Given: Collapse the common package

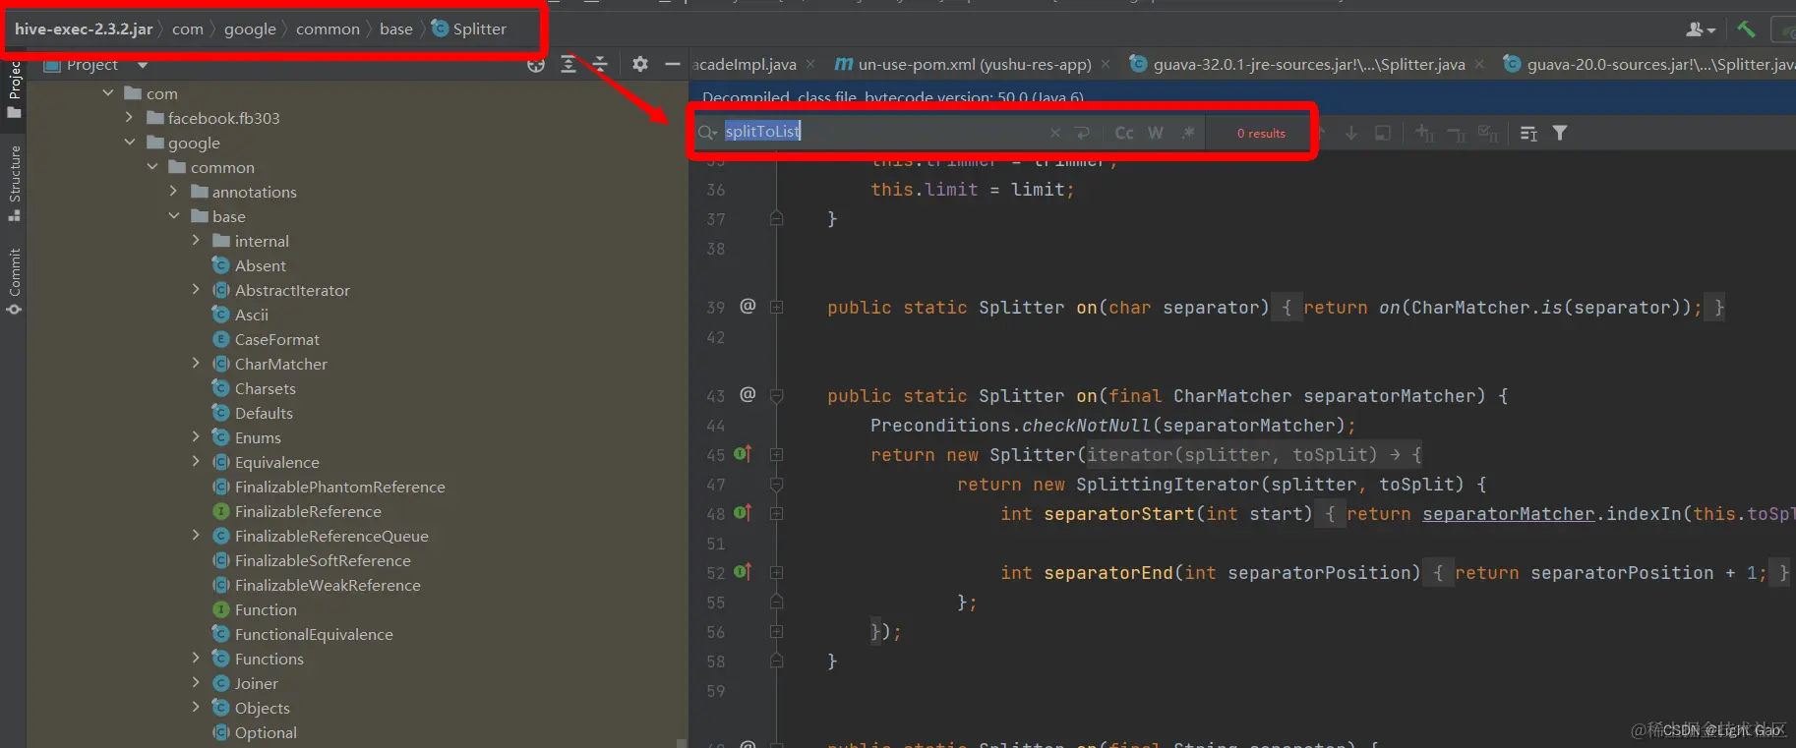Looking at the screenshot, I should pos(151,167).
